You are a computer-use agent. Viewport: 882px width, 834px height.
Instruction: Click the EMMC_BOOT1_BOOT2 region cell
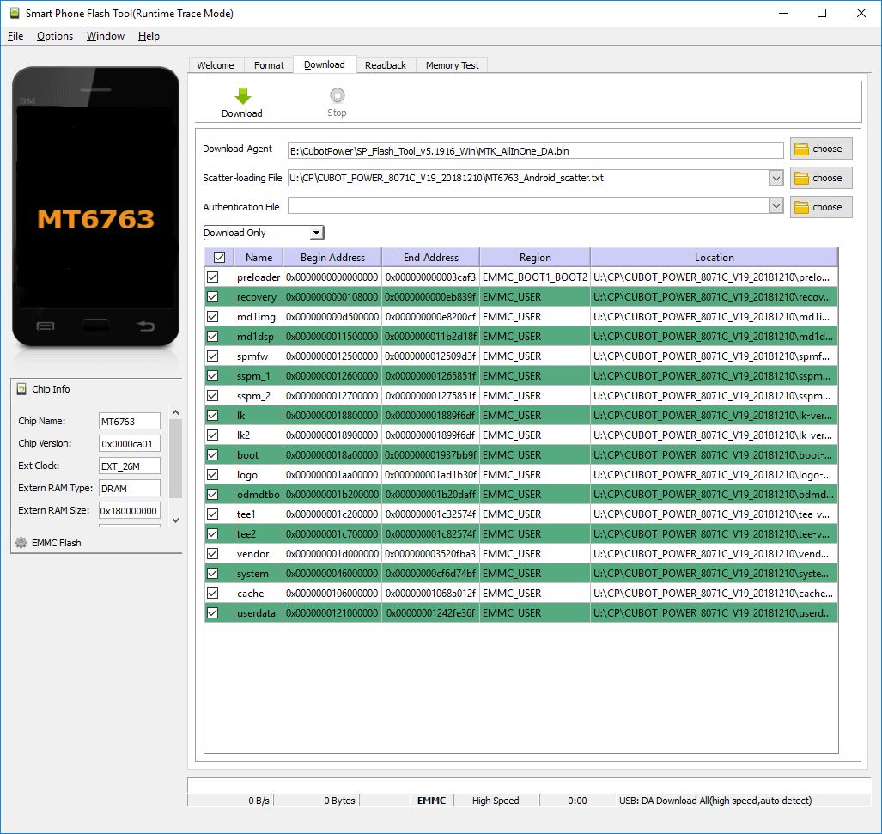point(535,277)
